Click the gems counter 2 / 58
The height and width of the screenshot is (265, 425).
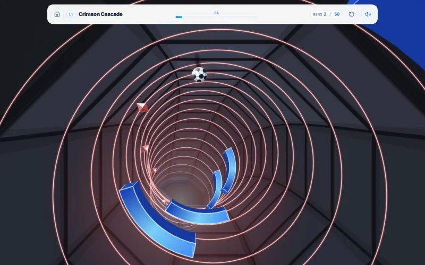[326, 14]
